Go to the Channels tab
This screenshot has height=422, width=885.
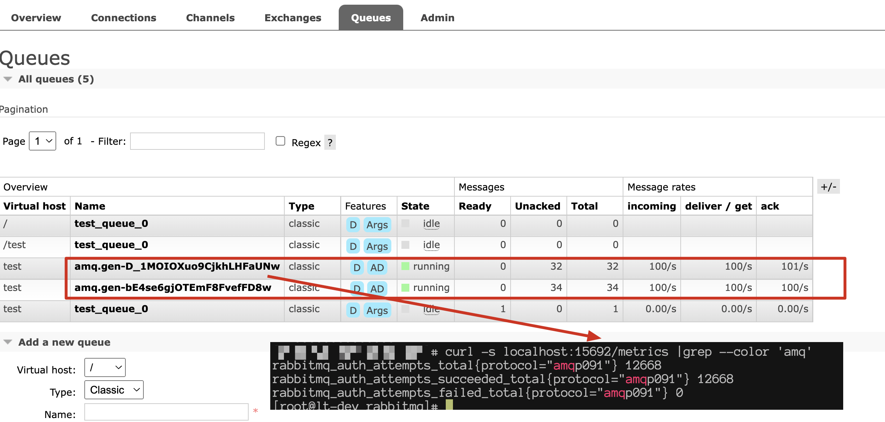[210, 18]
